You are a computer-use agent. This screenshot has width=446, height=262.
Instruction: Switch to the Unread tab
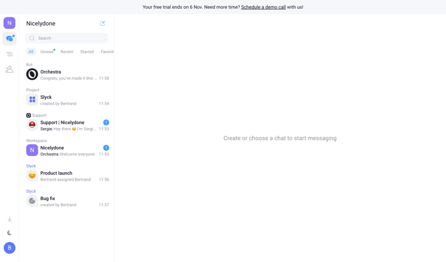tap(47, 52)
